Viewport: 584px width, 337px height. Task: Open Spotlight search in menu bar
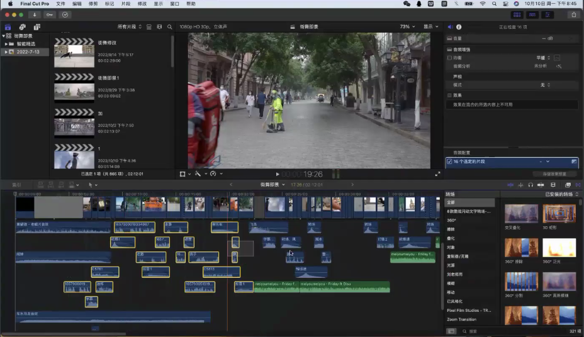(494, 4)
